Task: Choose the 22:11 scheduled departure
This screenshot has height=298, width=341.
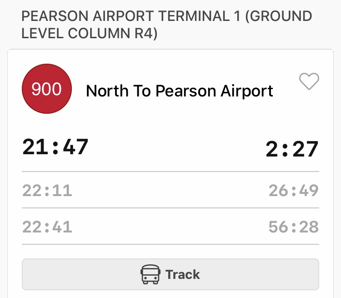Action: point(47,191)
